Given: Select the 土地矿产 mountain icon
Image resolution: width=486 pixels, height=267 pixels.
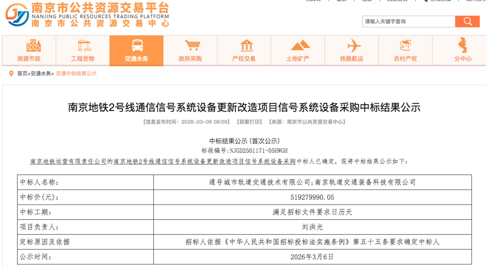Looking at the screenshot, I should (x=300, y=45).
